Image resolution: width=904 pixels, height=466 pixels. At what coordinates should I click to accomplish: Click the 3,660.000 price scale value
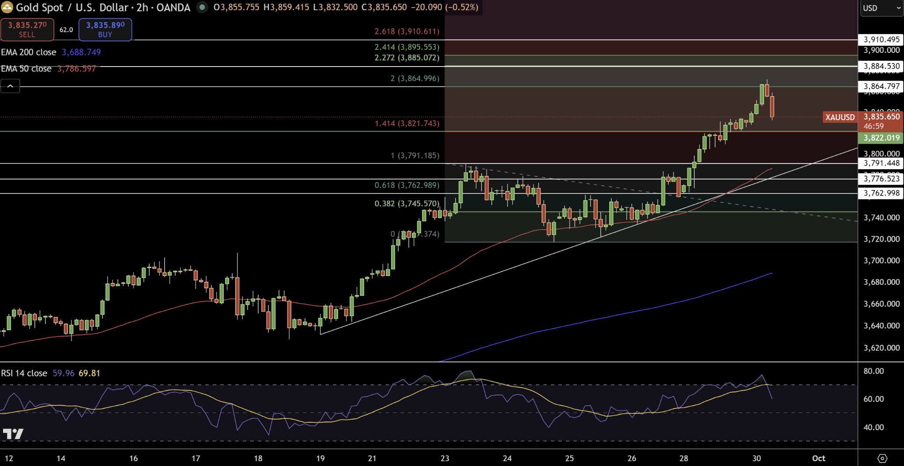coord(881,304)
